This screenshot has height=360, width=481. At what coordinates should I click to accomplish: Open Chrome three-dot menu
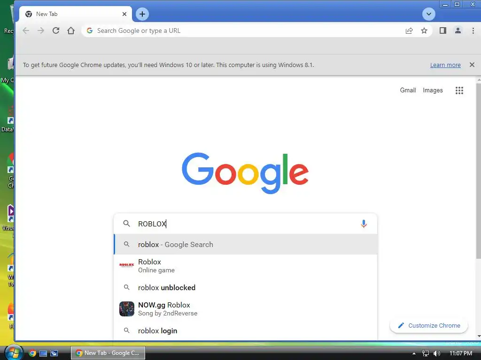click(473, 30)
